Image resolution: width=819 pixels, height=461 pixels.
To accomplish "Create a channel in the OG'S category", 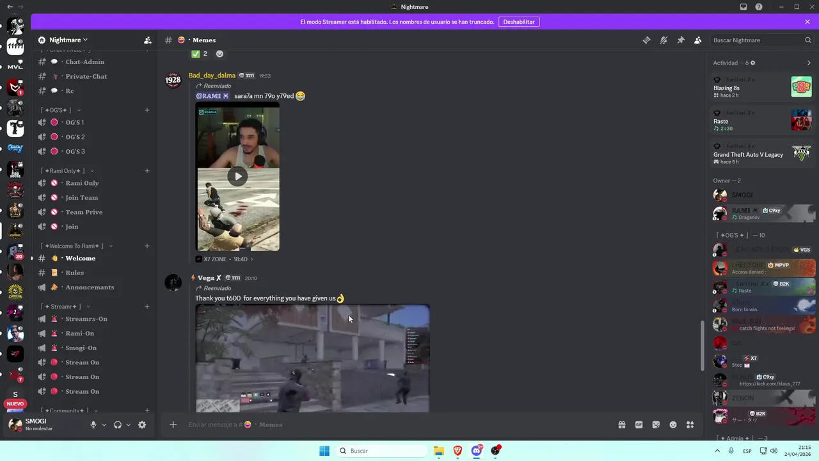I will (147, 110).
